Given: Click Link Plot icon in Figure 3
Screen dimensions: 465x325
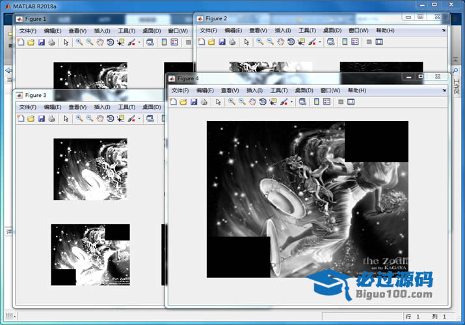Looking at the screenshot, I should pyautogui.click(x=150, y=118).
